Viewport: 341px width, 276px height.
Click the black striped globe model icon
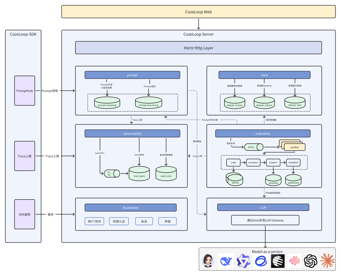(277, 261)
